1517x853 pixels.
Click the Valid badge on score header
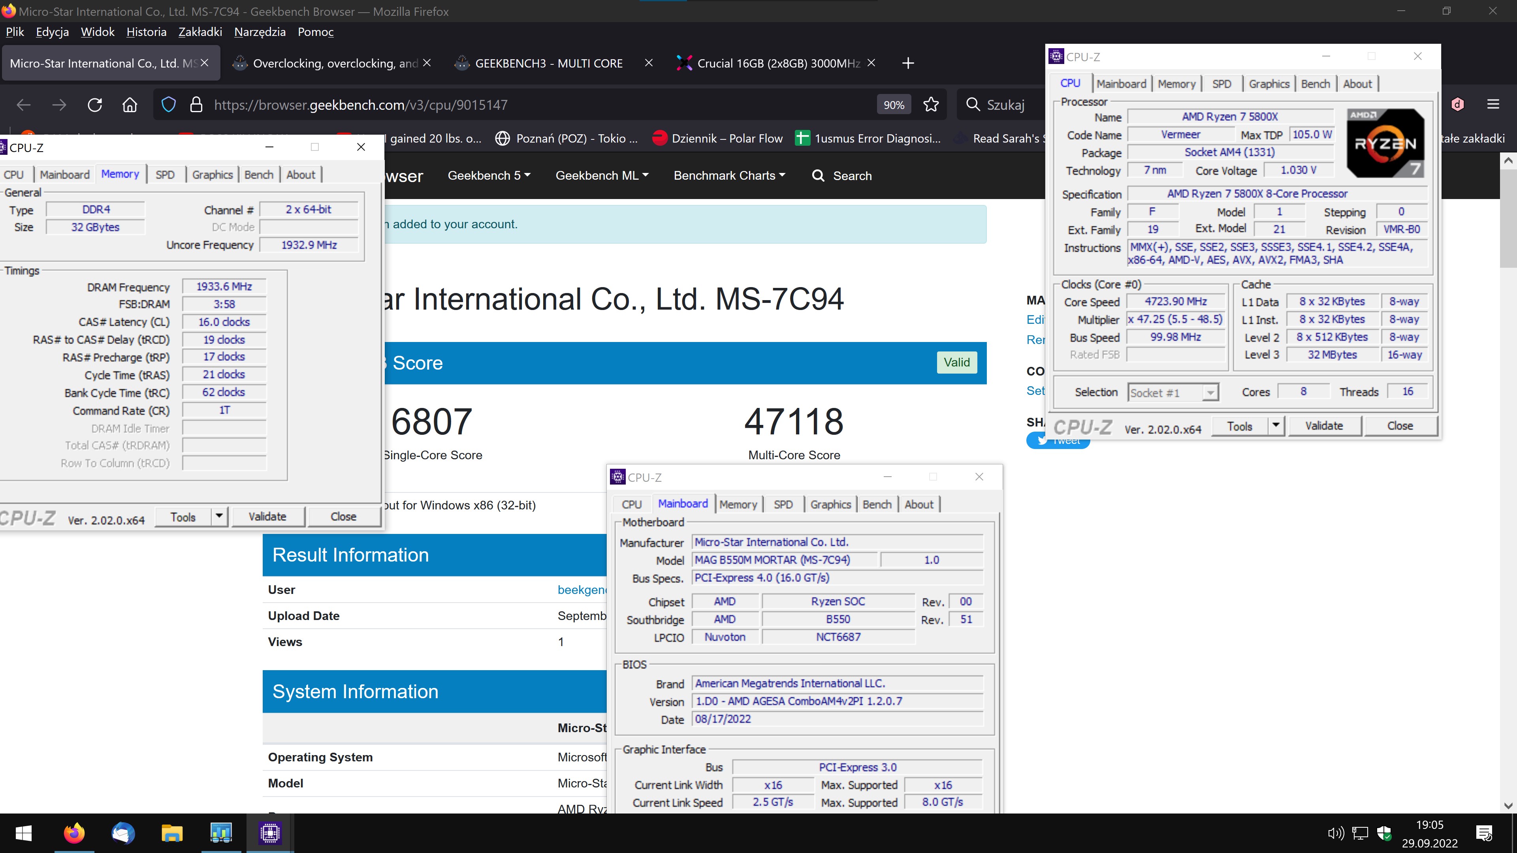point(956,362)
